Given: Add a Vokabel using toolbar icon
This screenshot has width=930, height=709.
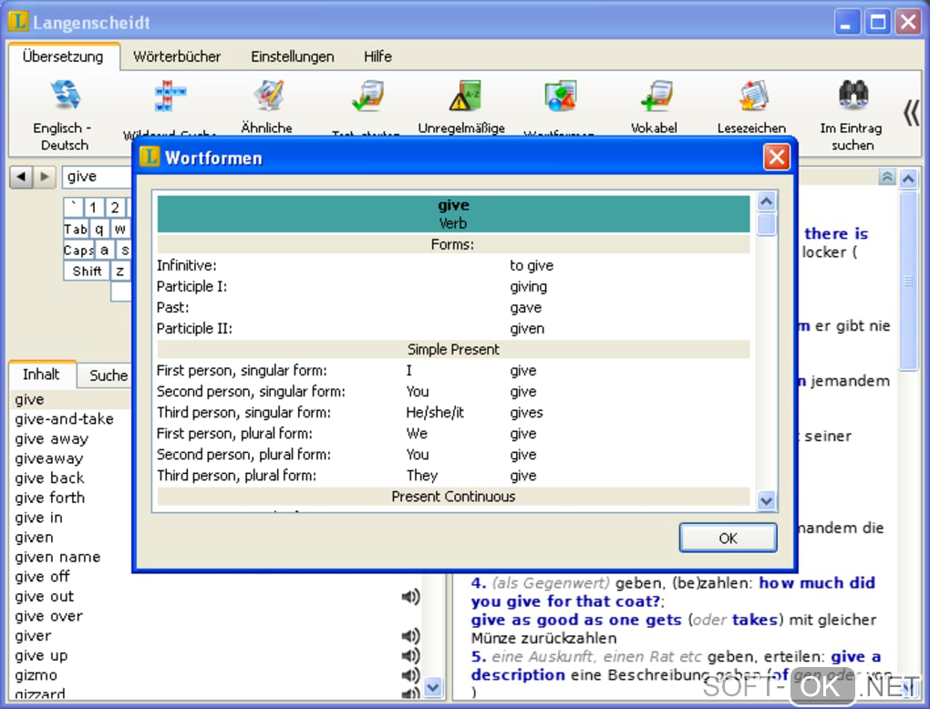Looking at the screenshot, I should pyautogui.click(x=656, y=96).
